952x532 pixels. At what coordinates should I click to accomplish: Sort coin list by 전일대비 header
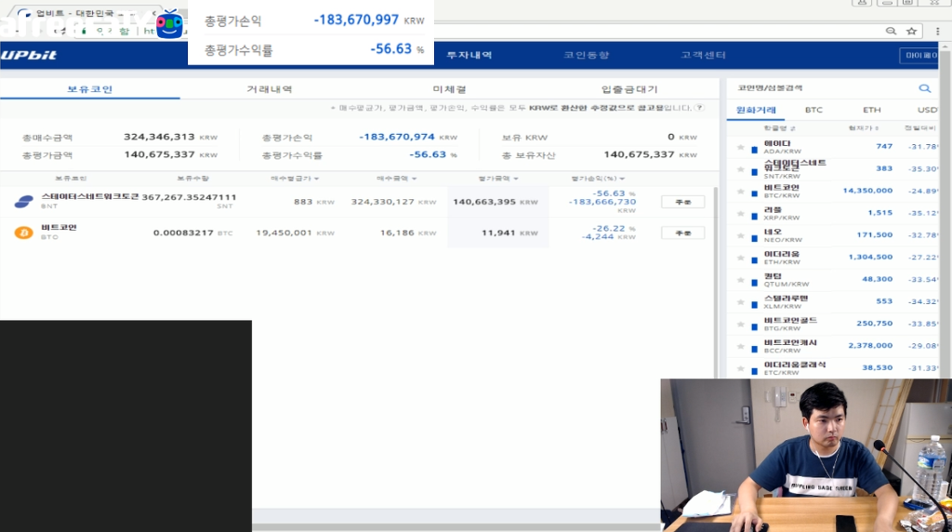pyautogui.click(x=920, y=128)
